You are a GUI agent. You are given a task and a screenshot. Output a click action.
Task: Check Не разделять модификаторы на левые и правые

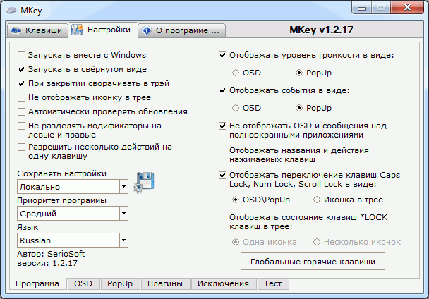21,126
